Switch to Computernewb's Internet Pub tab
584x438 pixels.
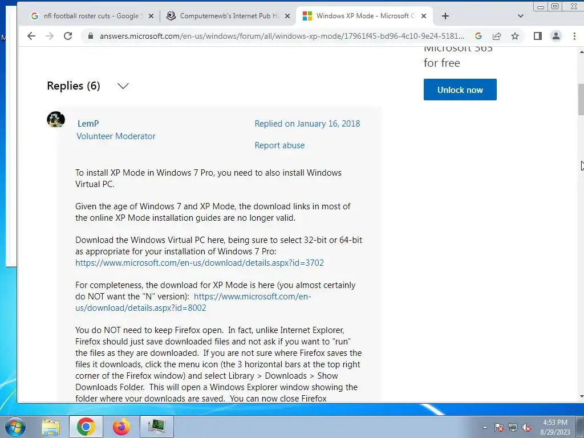point(228,16)
